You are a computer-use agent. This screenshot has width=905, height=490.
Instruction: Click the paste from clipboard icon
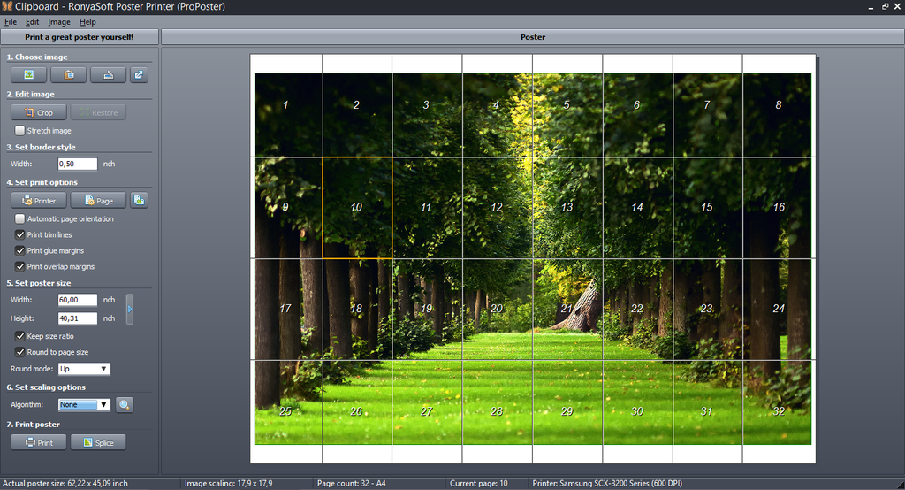68,75
